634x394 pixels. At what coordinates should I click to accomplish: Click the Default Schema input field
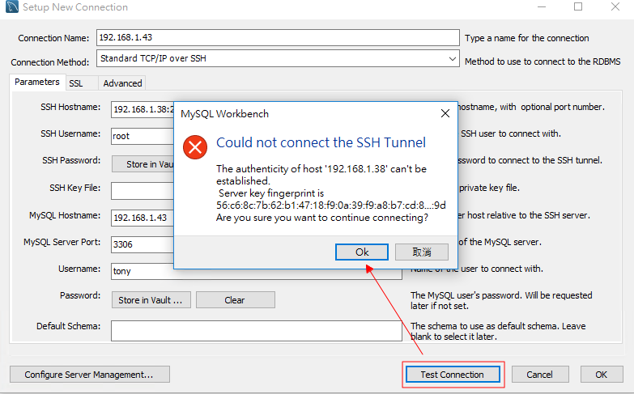point(257,331)
